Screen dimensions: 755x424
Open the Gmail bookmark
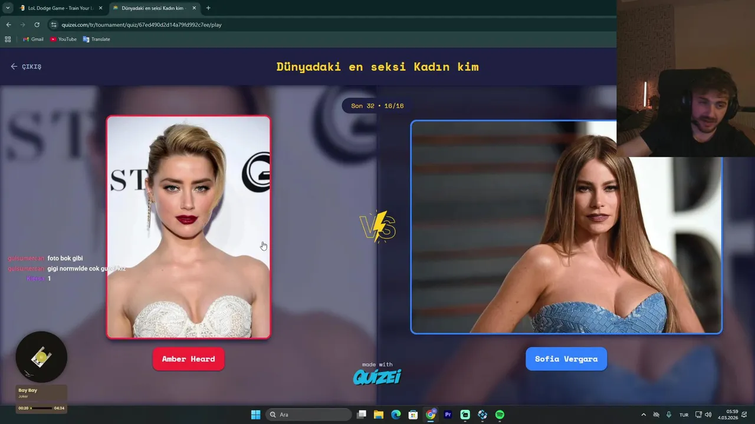point(33,39)
